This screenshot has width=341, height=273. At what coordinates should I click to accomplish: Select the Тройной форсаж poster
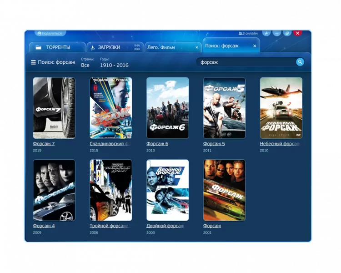[110, 190]
